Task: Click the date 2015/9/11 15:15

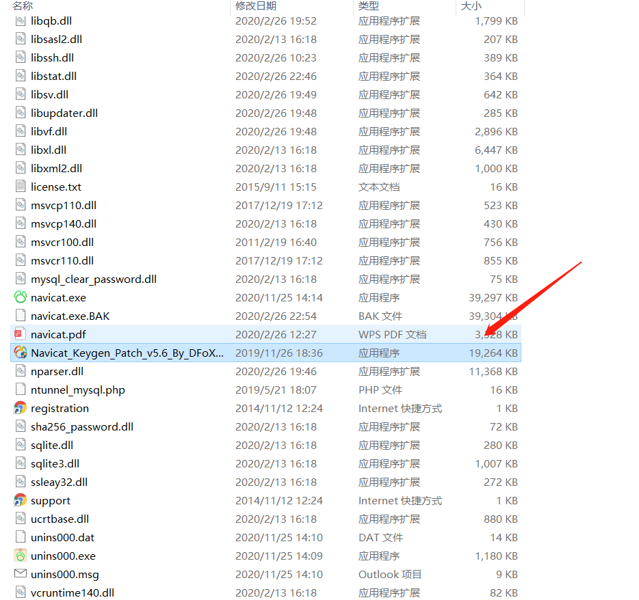Action: click(276, 187)
